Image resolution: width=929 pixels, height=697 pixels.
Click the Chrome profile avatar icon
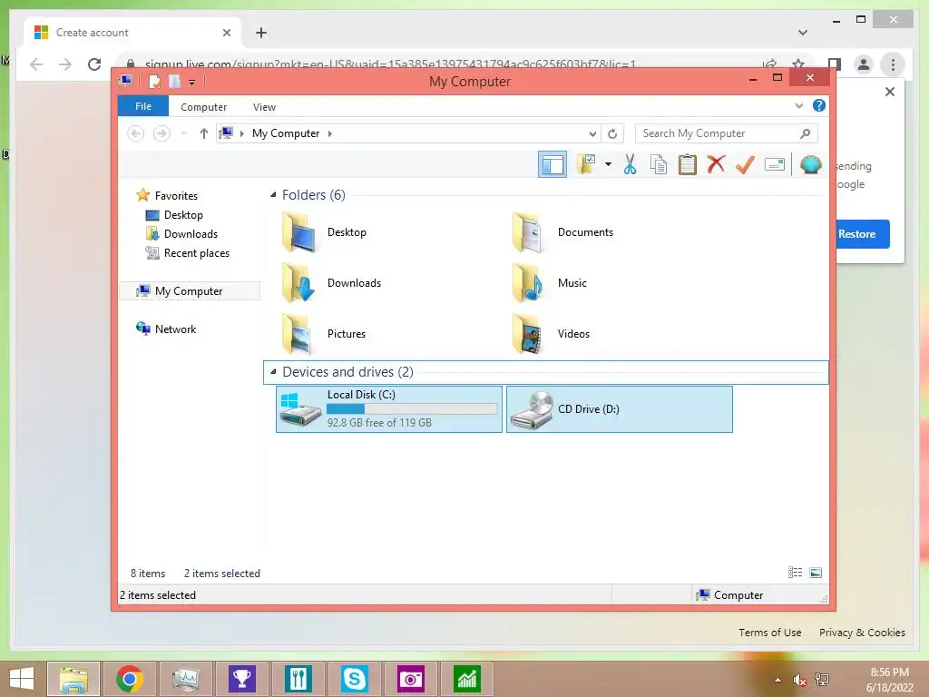[864, 64]
